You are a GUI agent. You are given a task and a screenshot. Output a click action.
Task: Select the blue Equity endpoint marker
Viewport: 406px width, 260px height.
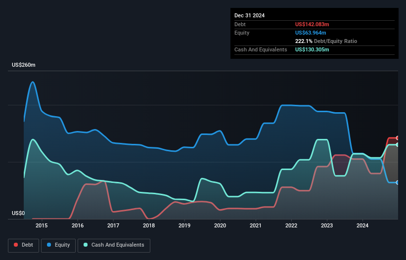pyautogui.click(x=398, y=182)
